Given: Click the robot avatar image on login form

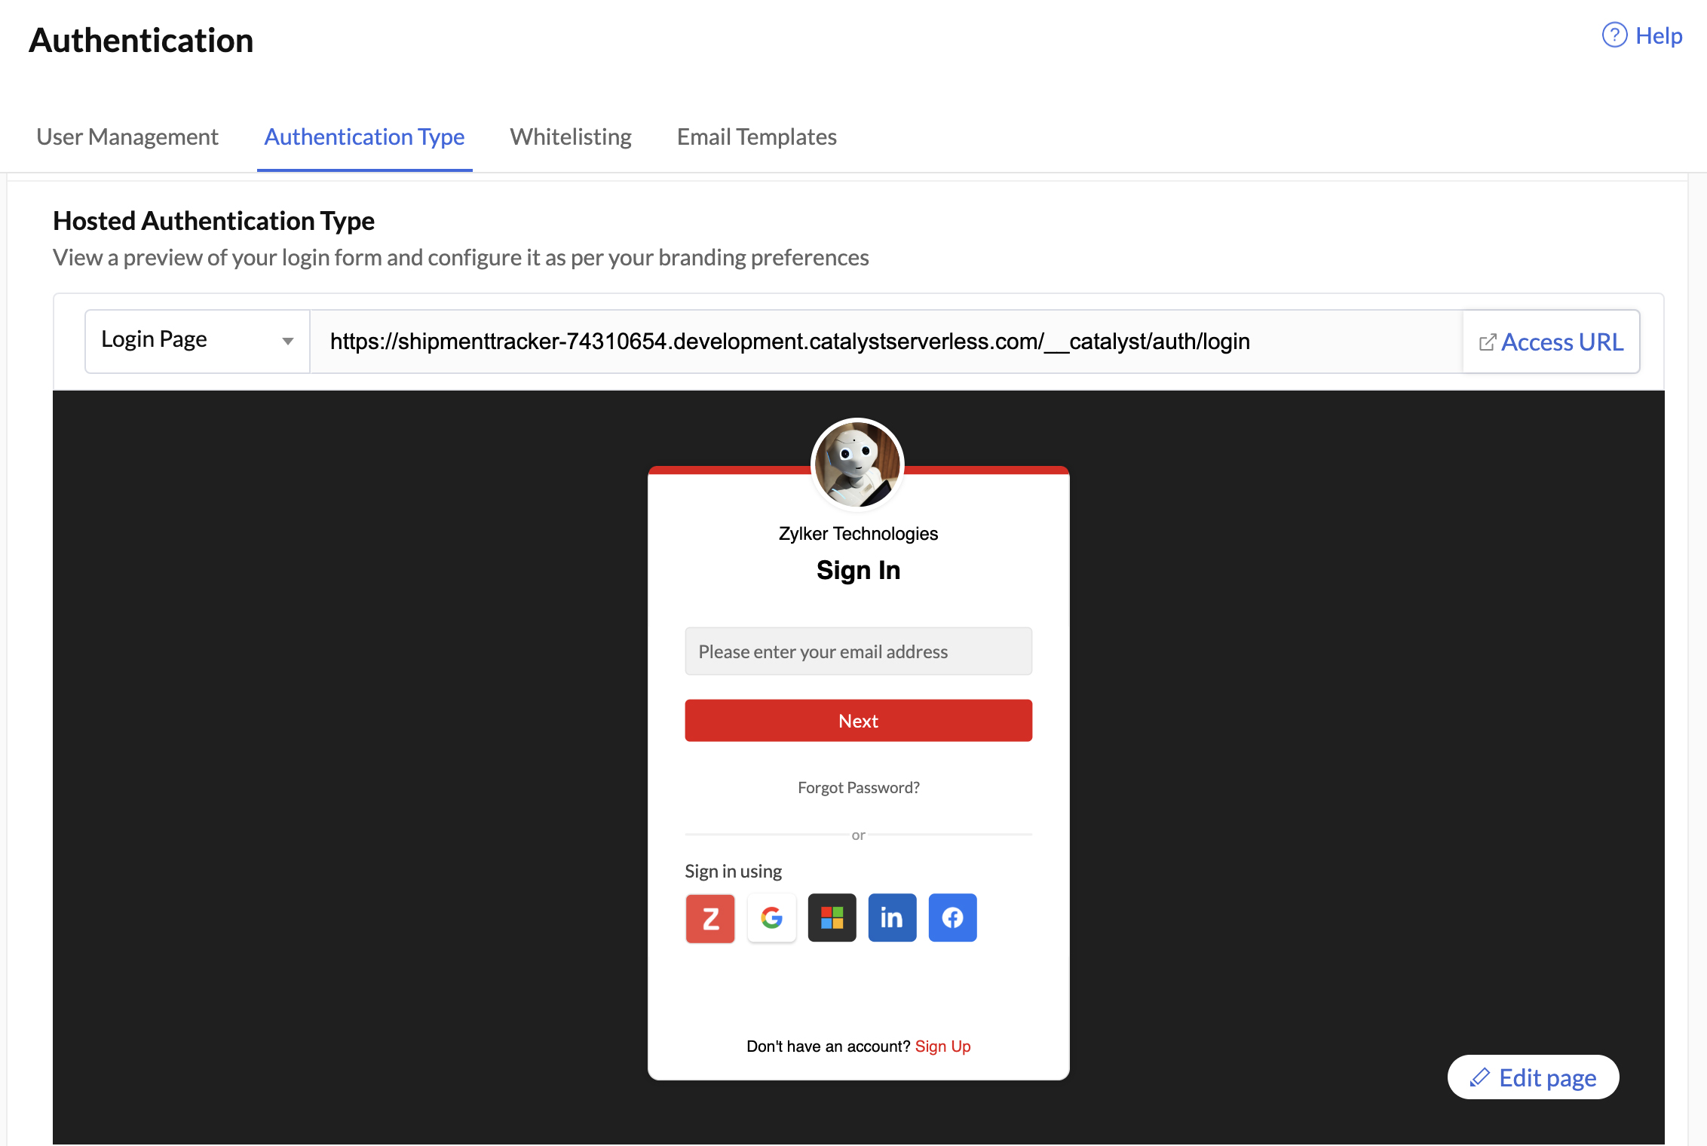Looking at the screenshot, I should coord(860,463).
